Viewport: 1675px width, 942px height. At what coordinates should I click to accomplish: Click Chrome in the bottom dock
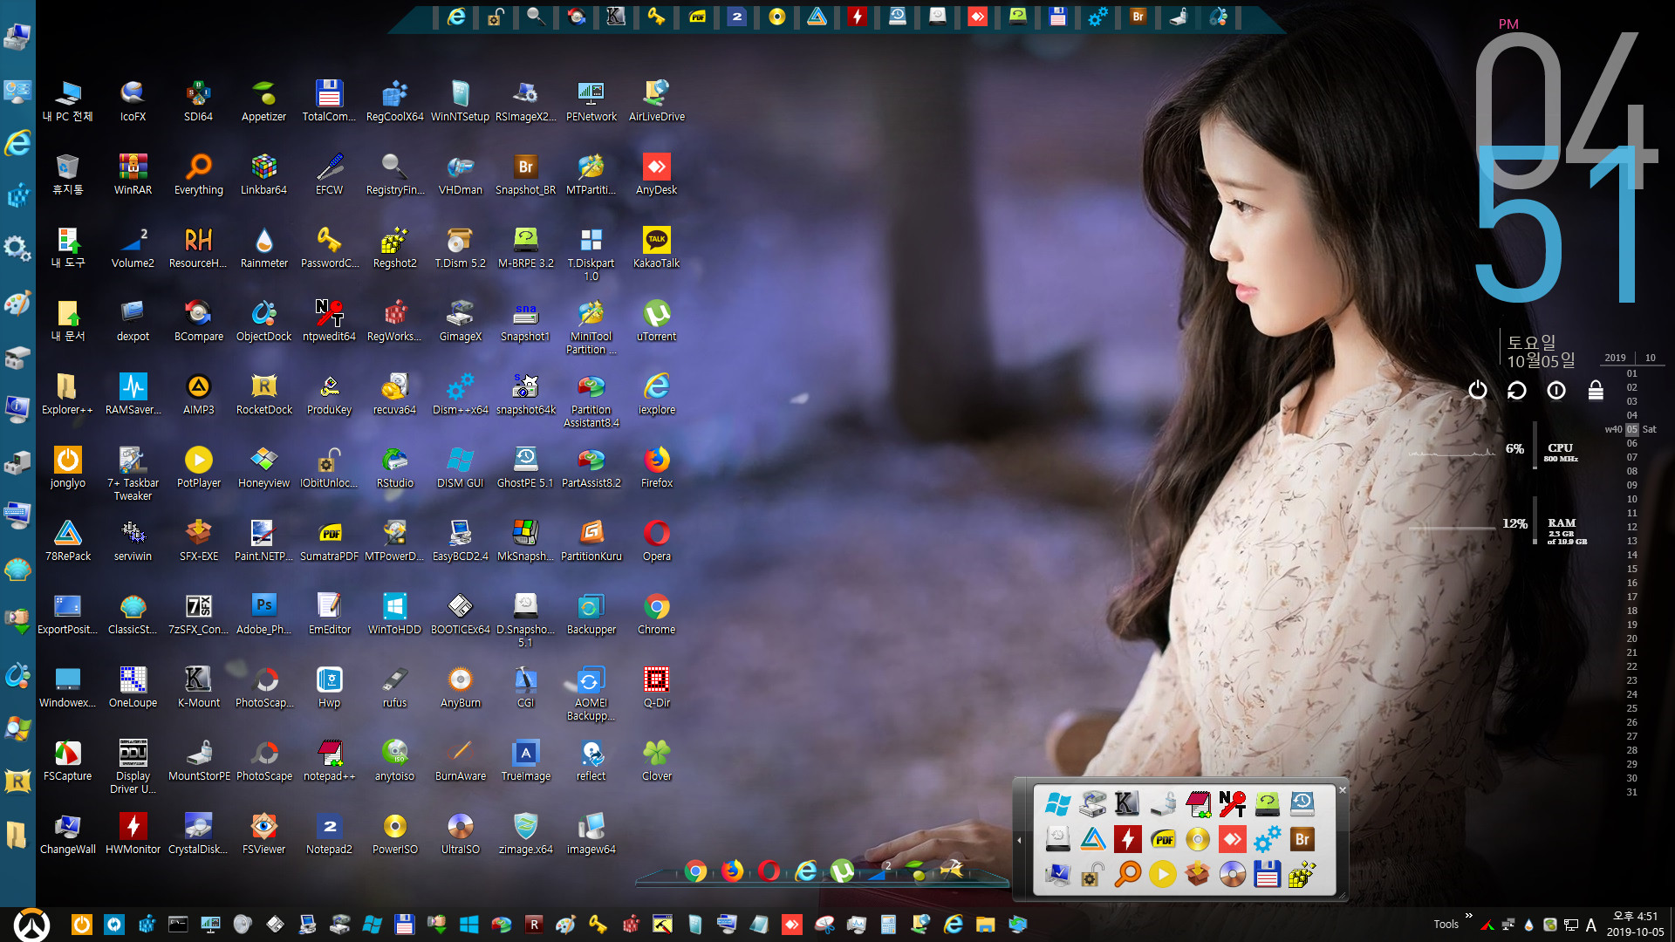[695, 870]
